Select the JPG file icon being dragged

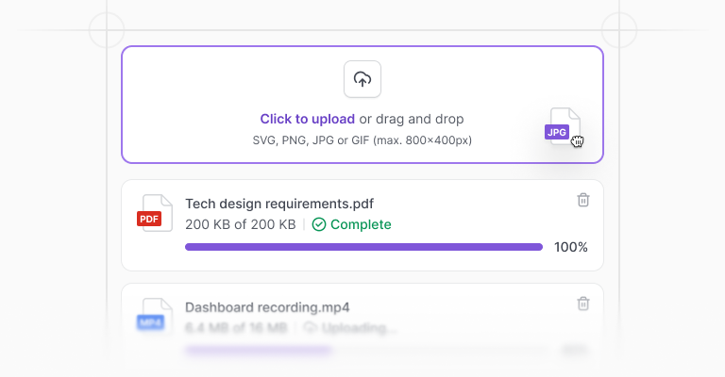[x=563, y=126]
